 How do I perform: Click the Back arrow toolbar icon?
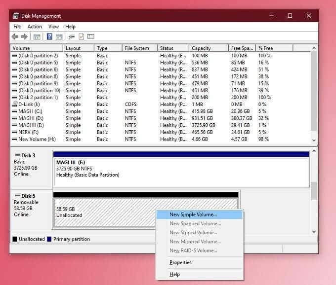coord(15,37)
